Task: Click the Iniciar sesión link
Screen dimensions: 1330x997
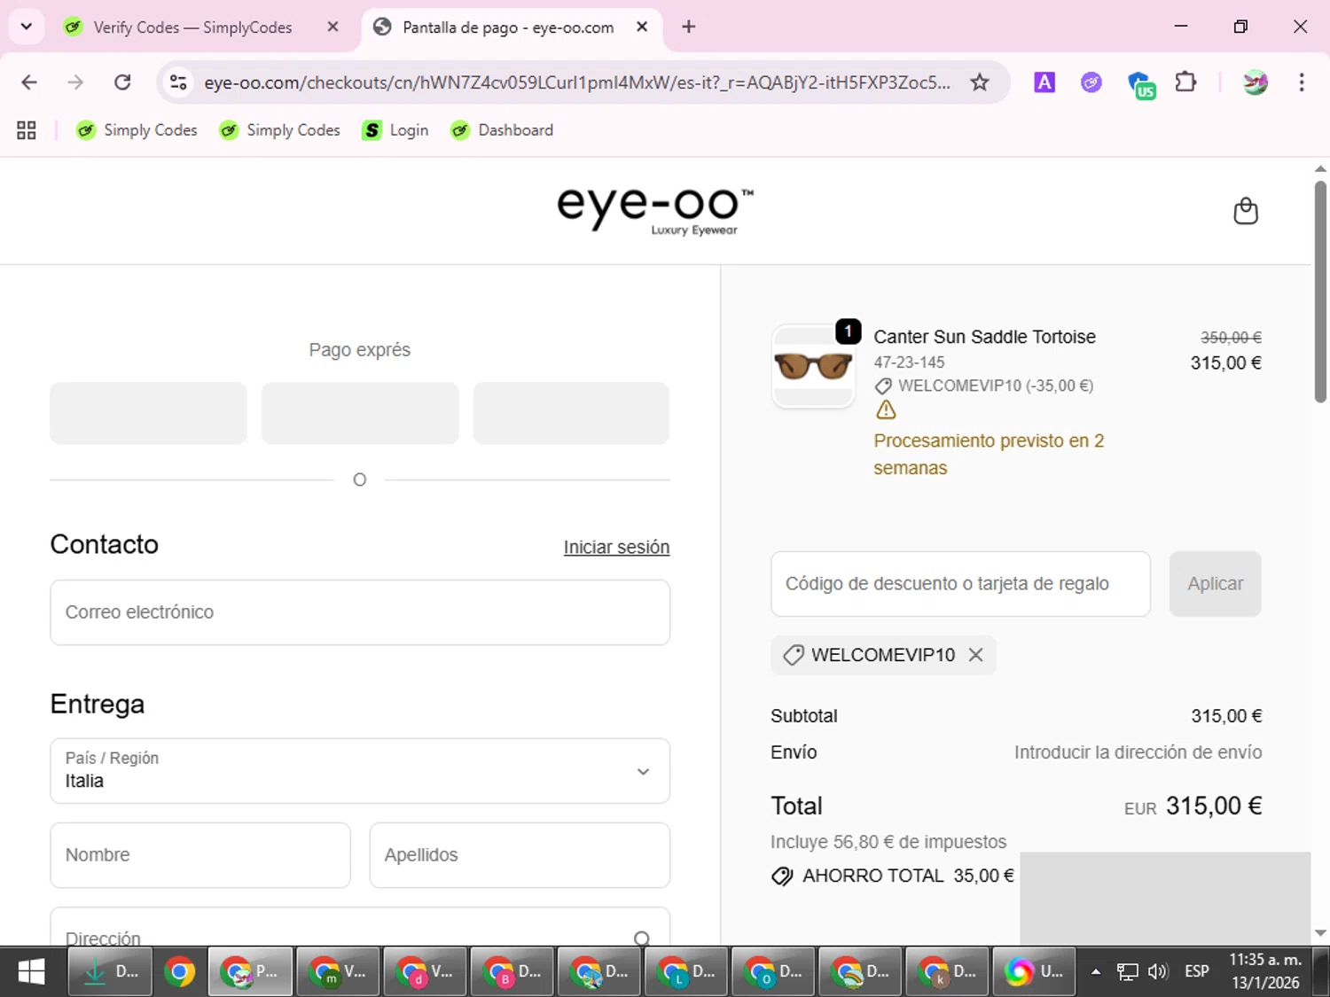Action: tap(616, 547)
